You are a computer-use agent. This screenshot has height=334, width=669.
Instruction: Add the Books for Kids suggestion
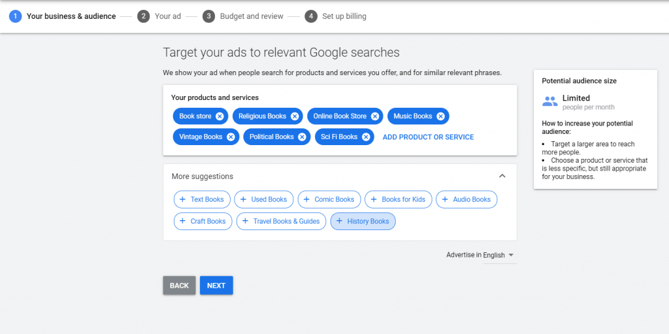(x=398, y=199)
